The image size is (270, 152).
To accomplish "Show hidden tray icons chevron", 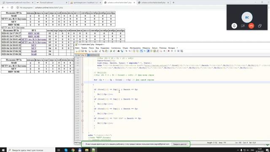I will click(238, 150).
